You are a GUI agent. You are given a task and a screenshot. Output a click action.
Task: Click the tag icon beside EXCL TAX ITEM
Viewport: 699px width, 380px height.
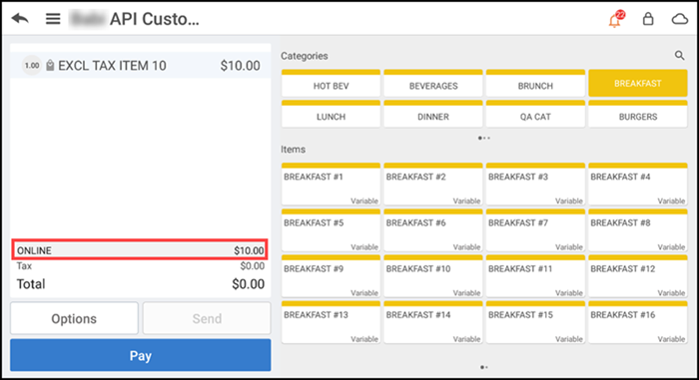pos(50,66)
